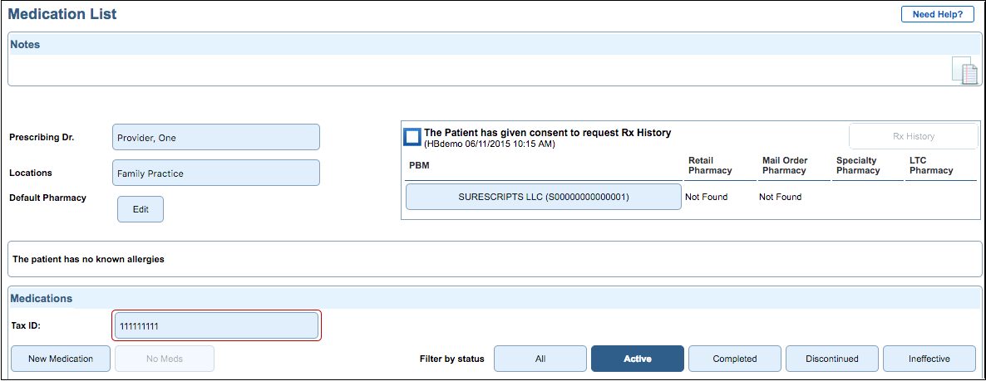The height and width of the screenshot is (381, 986).
Task: Click the Rx History button
Action: [x=913, y=136]
